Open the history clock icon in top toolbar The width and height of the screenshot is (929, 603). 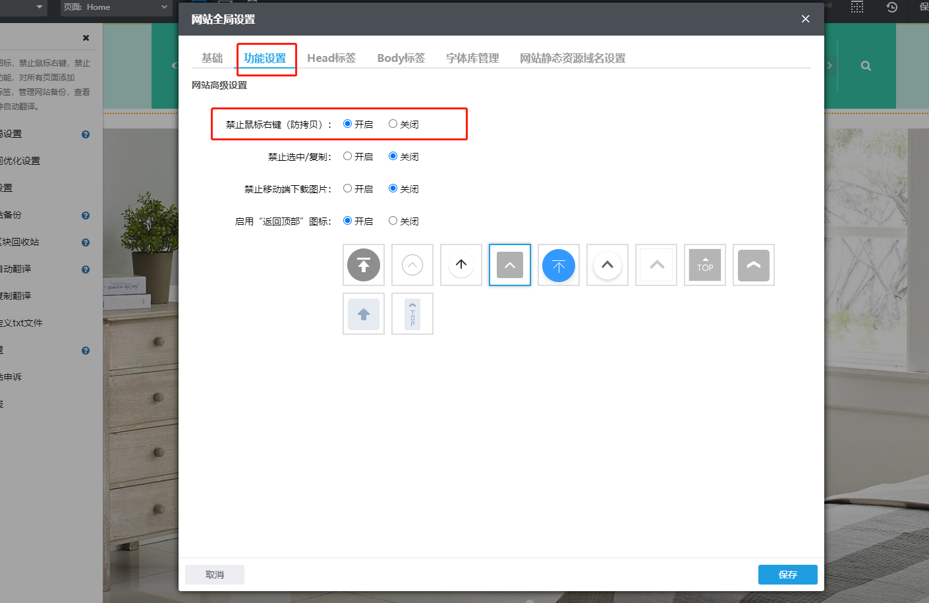[x=891, y=7]
